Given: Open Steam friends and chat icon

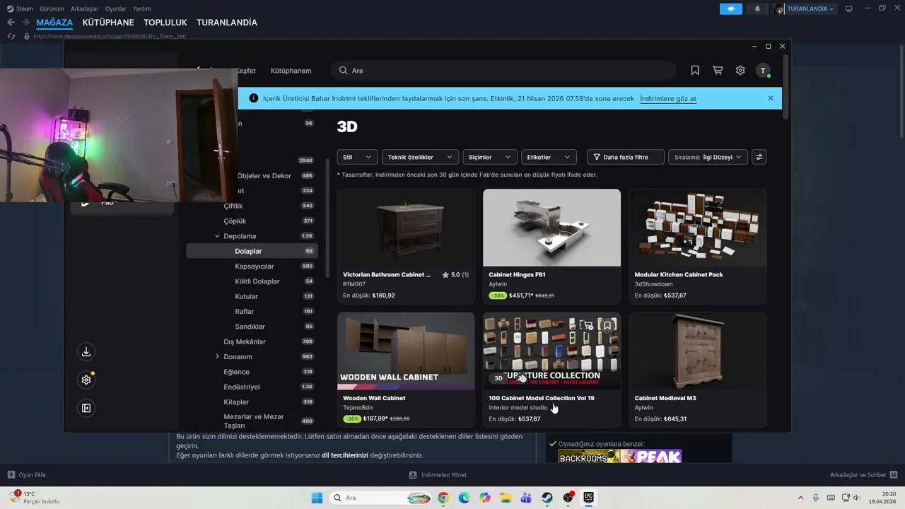Looking at the screenshot, I should coord(894,475).
